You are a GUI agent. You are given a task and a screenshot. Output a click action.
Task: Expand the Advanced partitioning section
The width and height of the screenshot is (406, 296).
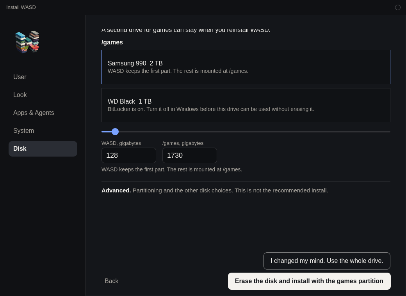pyautogui.click(x=215, y=190)
